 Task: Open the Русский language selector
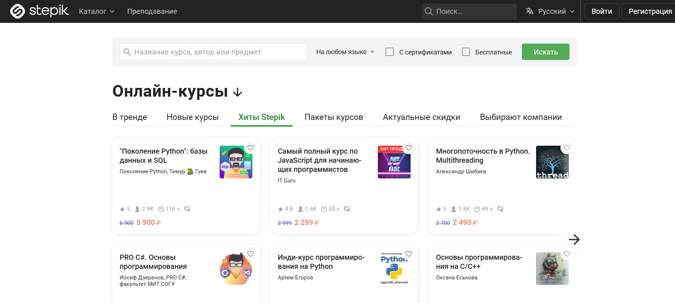pyautogui.click(x=550, y=11)
